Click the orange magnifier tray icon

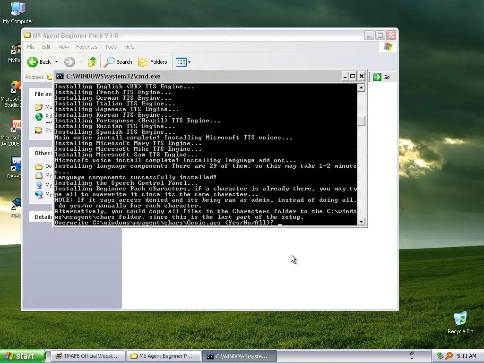(449, 356)
